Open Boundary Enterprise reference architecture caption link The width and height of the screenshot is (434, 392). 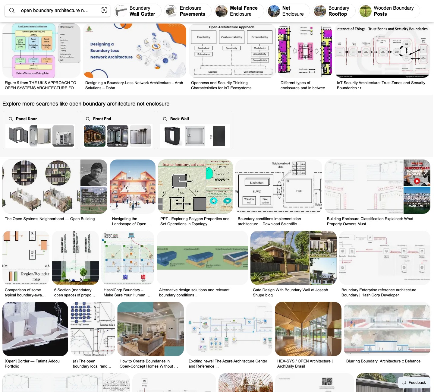click(x=380, y=292)
